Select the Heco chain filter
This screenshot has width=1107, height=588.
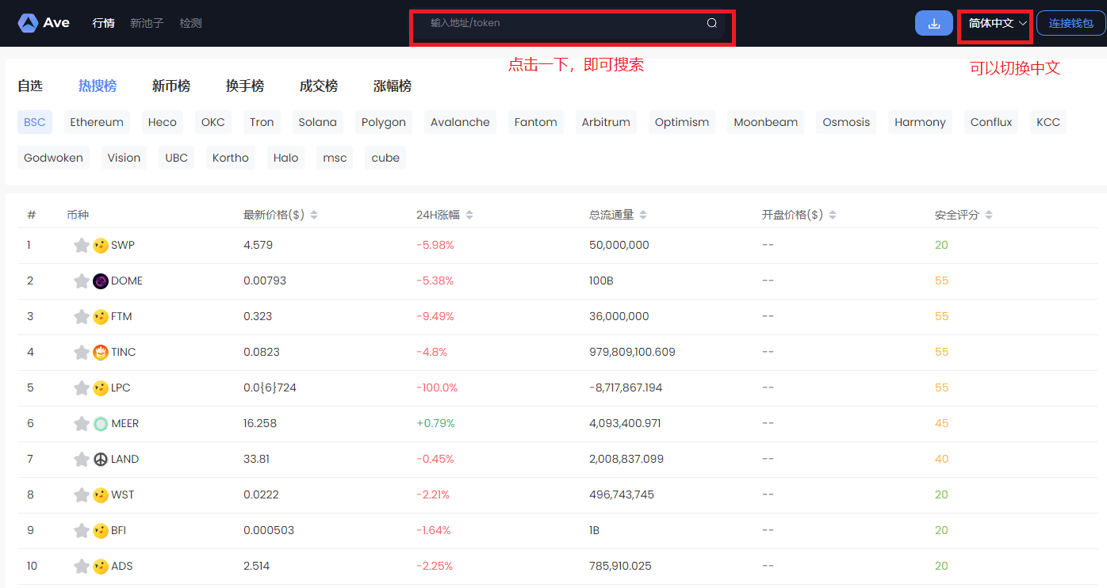pos(163,122)
